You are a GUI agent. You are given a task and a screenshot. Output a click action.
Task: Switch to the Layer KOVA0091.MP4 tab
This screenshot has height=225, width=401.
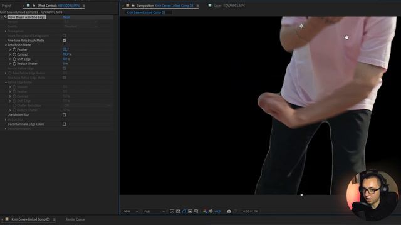pos(229,6)
